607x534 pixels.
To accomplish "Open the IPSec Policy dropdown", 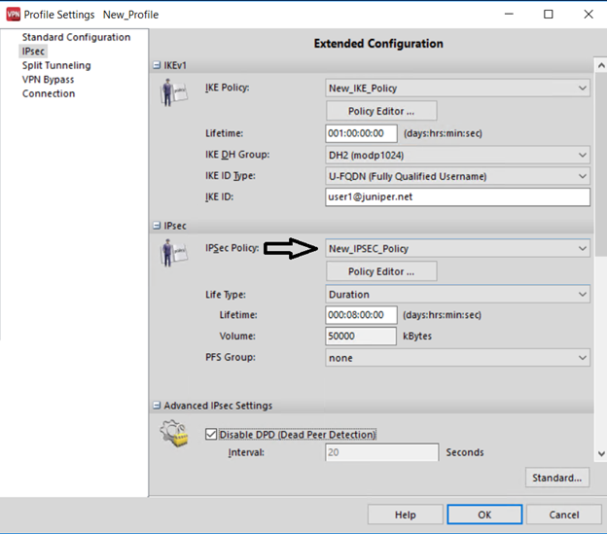I will [457, 248].
